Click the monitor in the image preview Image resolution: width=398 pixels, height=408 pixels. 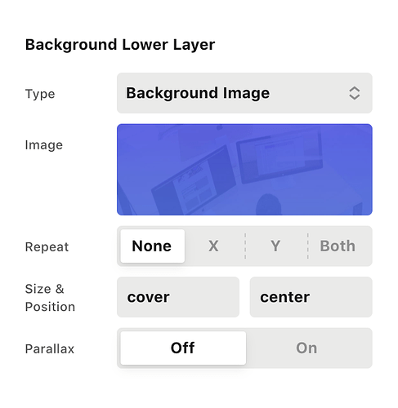pos(279,157)
